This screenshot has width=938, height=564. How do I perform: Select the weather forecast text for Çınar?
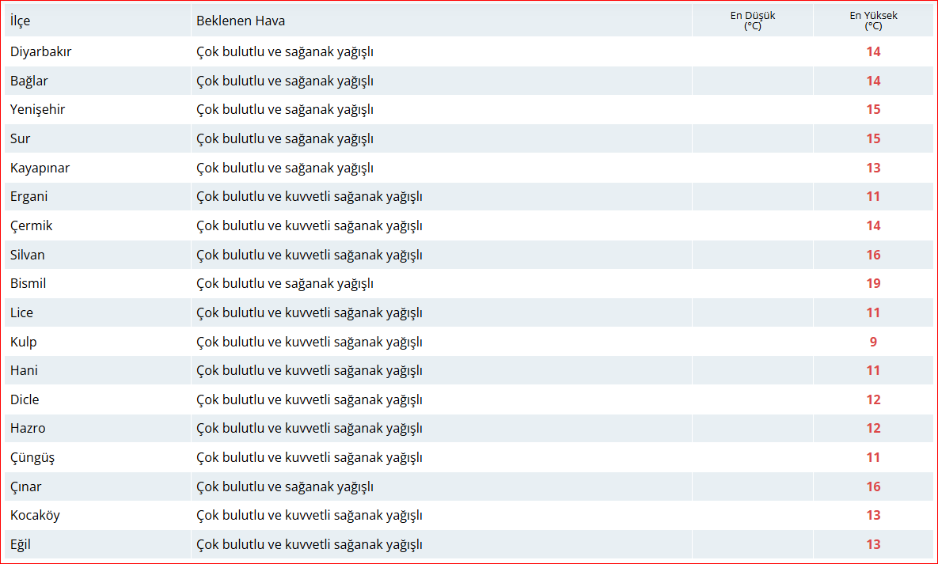pos(285,486)
